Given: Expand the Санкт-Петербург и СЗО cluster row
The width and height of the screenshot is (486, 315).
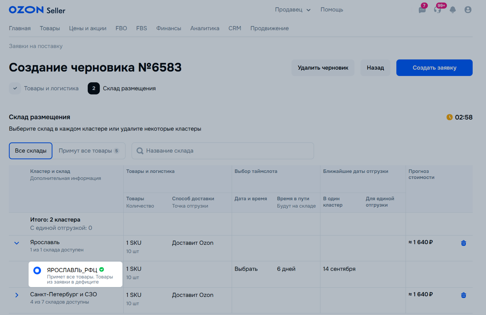Looking at the screenshot, I should coord(17,295).
